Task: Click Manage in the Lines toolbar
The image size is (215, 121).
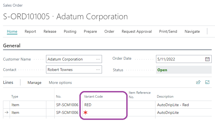Action: 34,82
